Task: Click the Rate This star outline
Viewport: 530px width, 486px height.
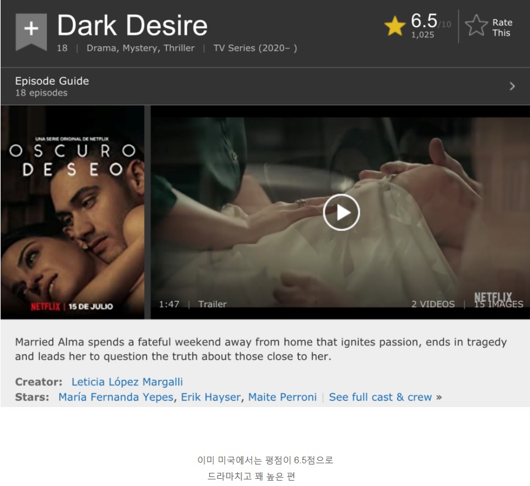Action: (x=476, y=25)
